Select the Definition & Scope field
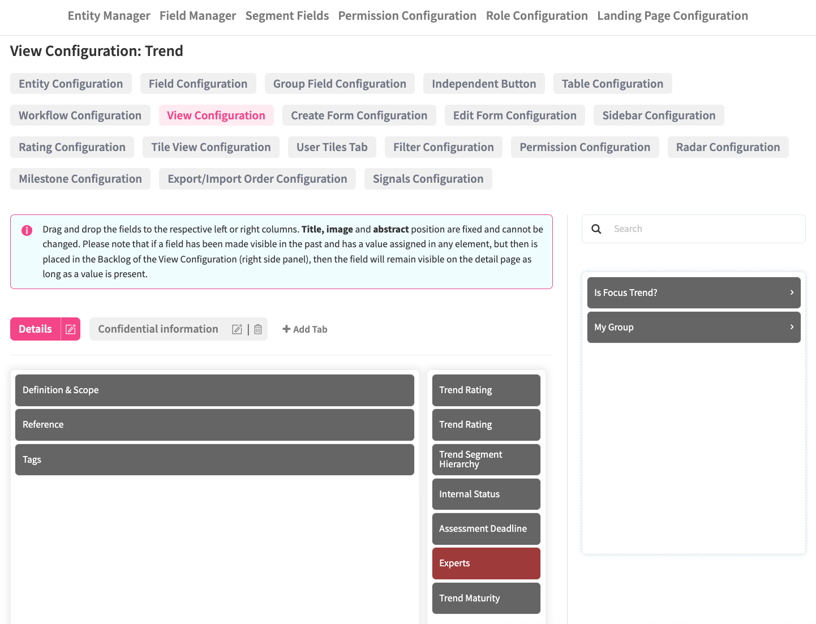816x624 pixels. click(214, 390)
